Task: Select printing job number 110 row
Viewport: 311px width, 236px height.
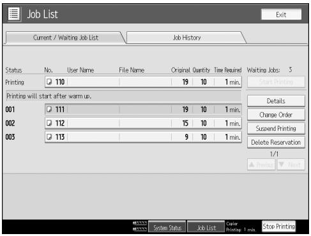Action: [143, 82]
